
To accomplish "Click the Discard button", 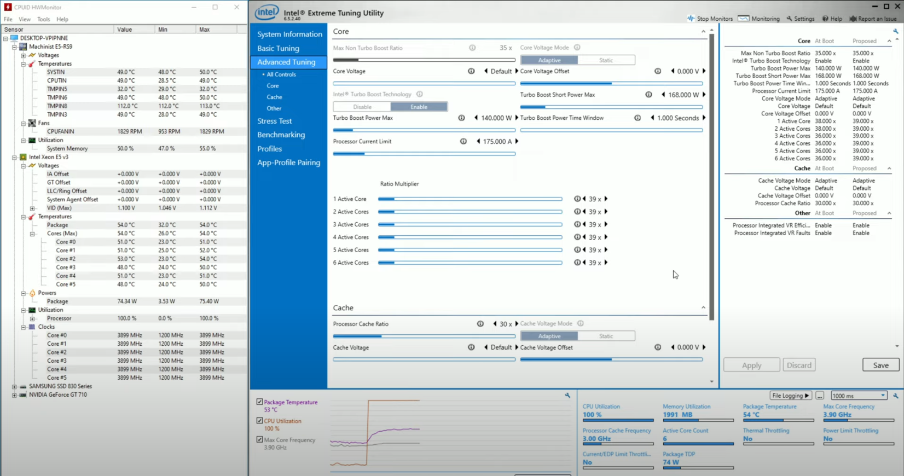I will point(799,365).
